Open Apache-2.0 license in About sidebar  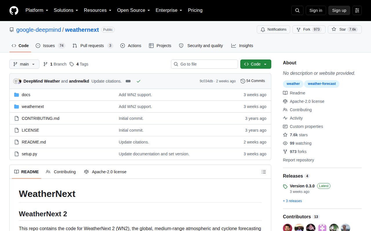pyautogui.click(x=304, y=101)
